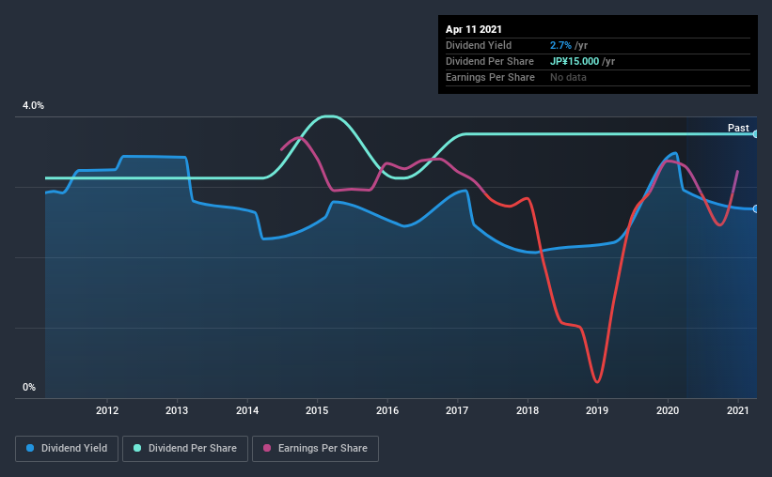Click the 2021 x-axis label
This screenshot has width=772, height=477.
738,410
